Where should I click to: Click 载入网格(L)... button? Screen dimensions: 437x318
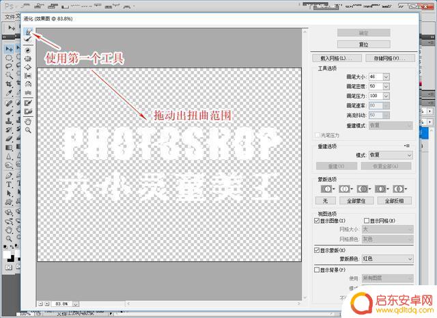tap(337, 58)
